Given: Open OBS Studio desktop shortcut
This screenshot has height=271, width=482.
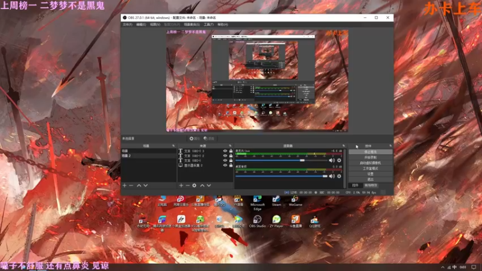Looking at the screenshot, I should (257, 221).
